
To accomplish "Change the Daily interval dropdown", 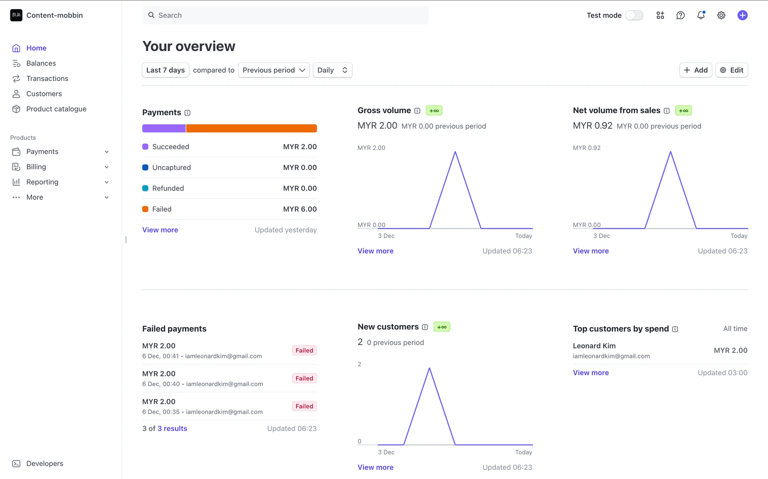I will (x=332, y=70).
